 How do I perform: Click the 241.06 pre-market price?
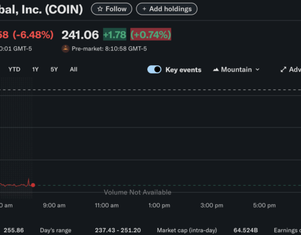(80, 35)
